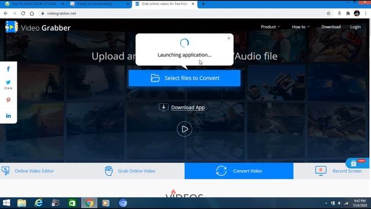Open Chrome three-dot menu
Screen dimensions: 371x209
click(366, 13)
